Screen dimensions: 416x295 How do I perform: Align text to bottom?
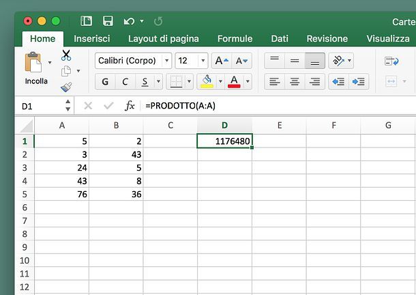tap(314, 61)
